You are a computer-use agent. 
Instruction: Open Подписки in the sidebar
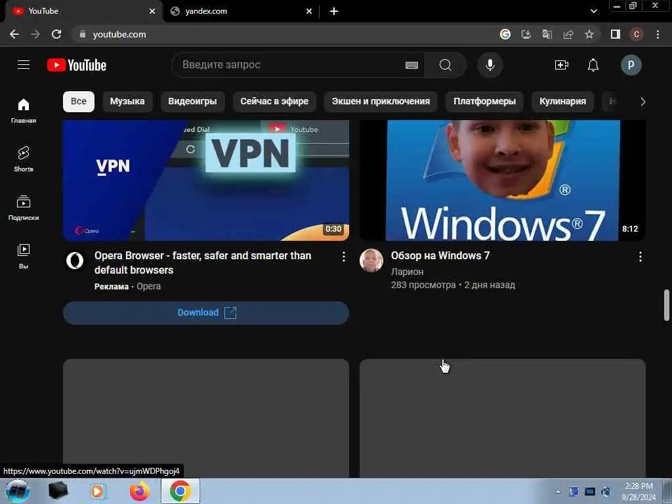click(x=24, y=208)
